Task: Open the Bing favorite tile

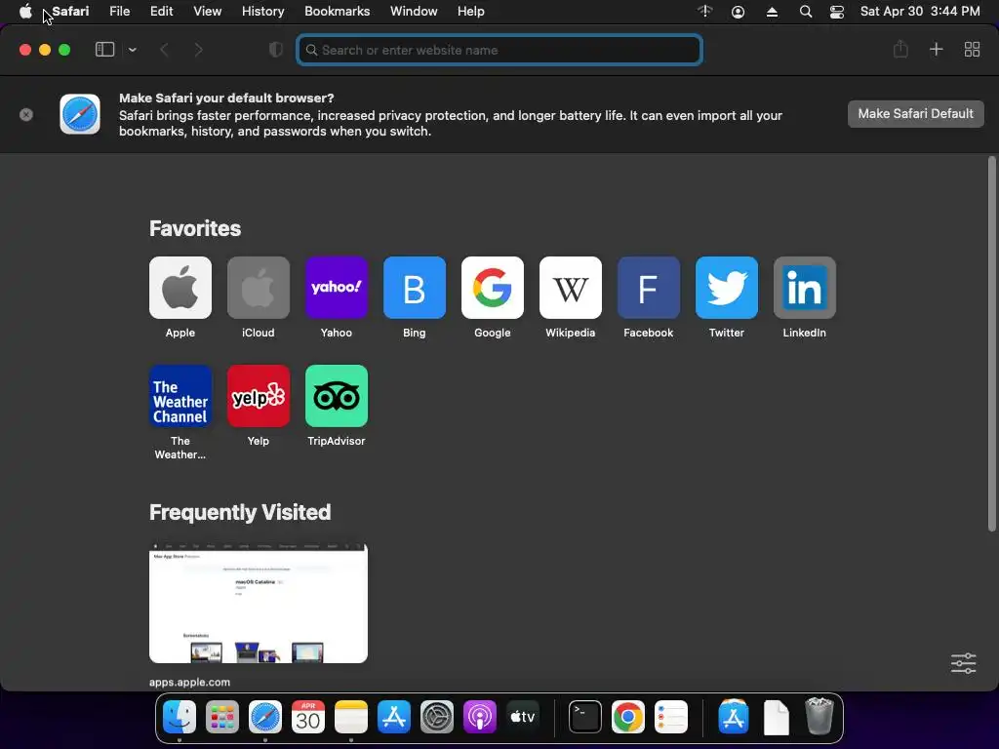Action: (x=414, y=288)
